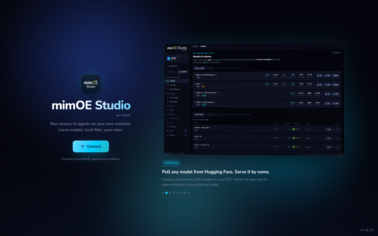This screenshot has height=236, width=378.
Task: Open the Models page preview screenshot
Action: (x=254, y=99)
